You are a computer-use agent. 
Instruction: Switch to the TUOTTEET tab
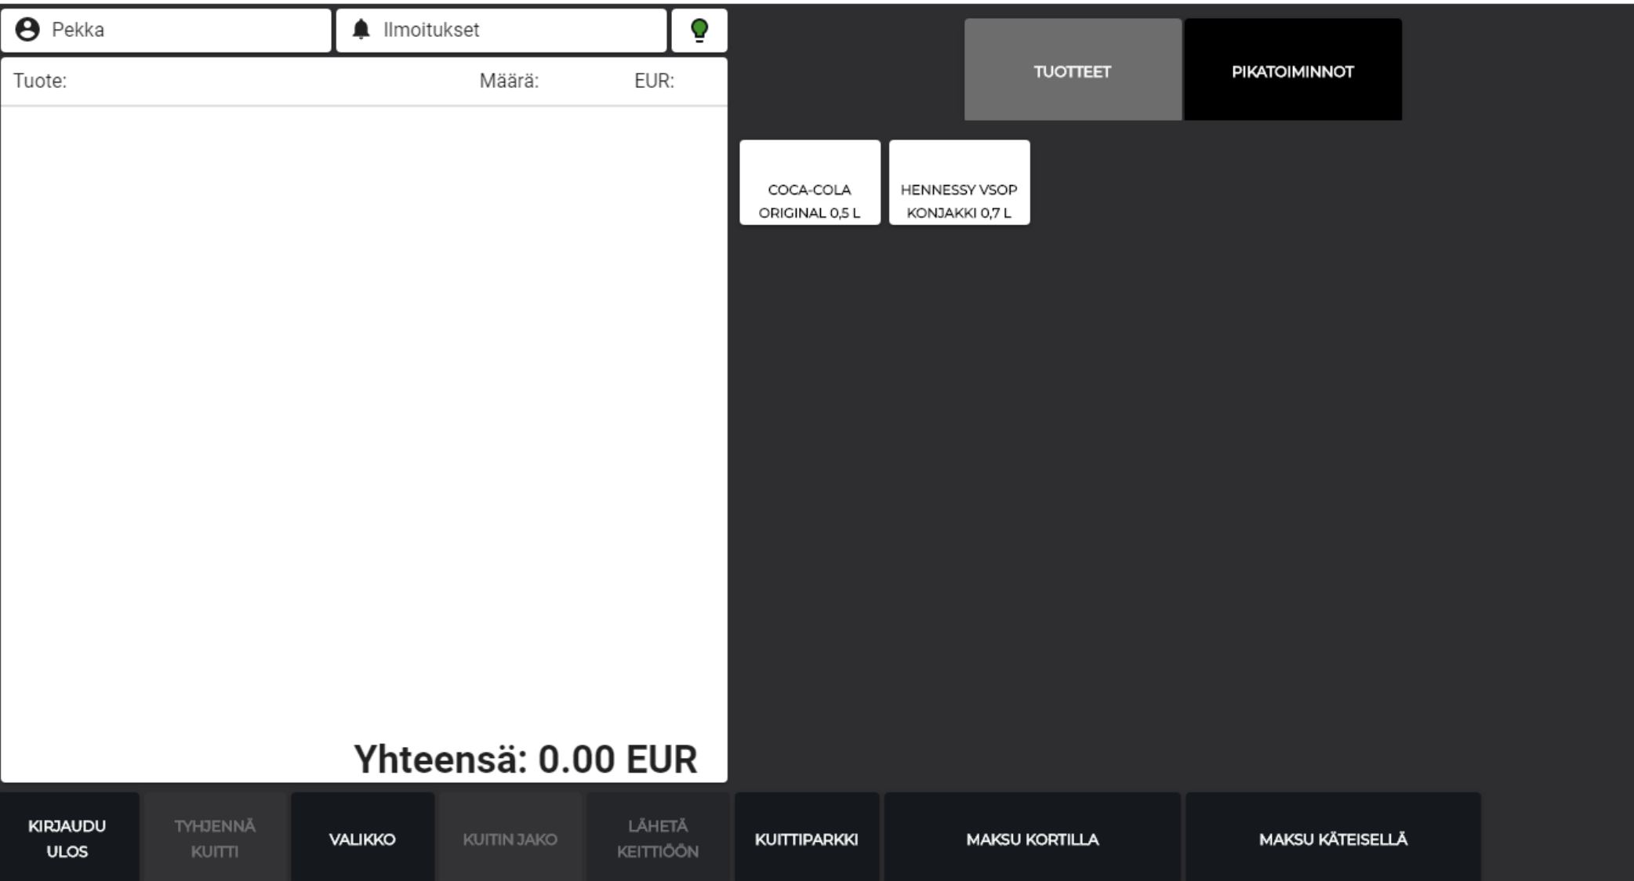[x=1072, y=71]
